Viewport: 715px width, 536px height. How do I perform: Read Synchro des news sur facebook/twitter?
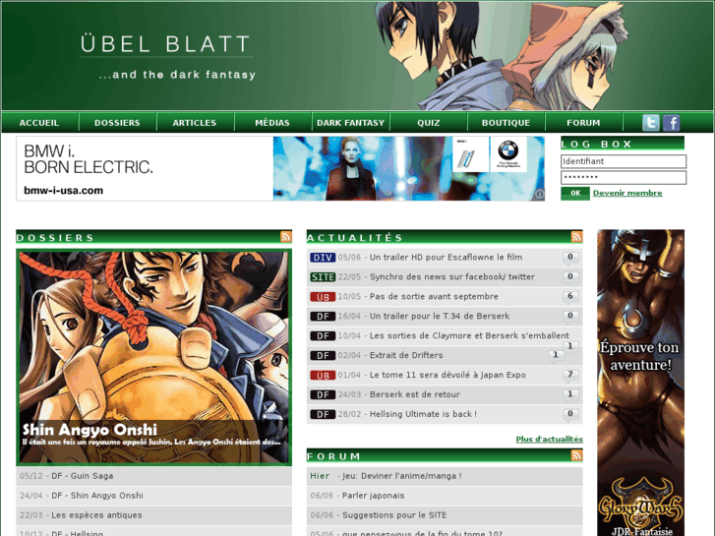[452, 277]
